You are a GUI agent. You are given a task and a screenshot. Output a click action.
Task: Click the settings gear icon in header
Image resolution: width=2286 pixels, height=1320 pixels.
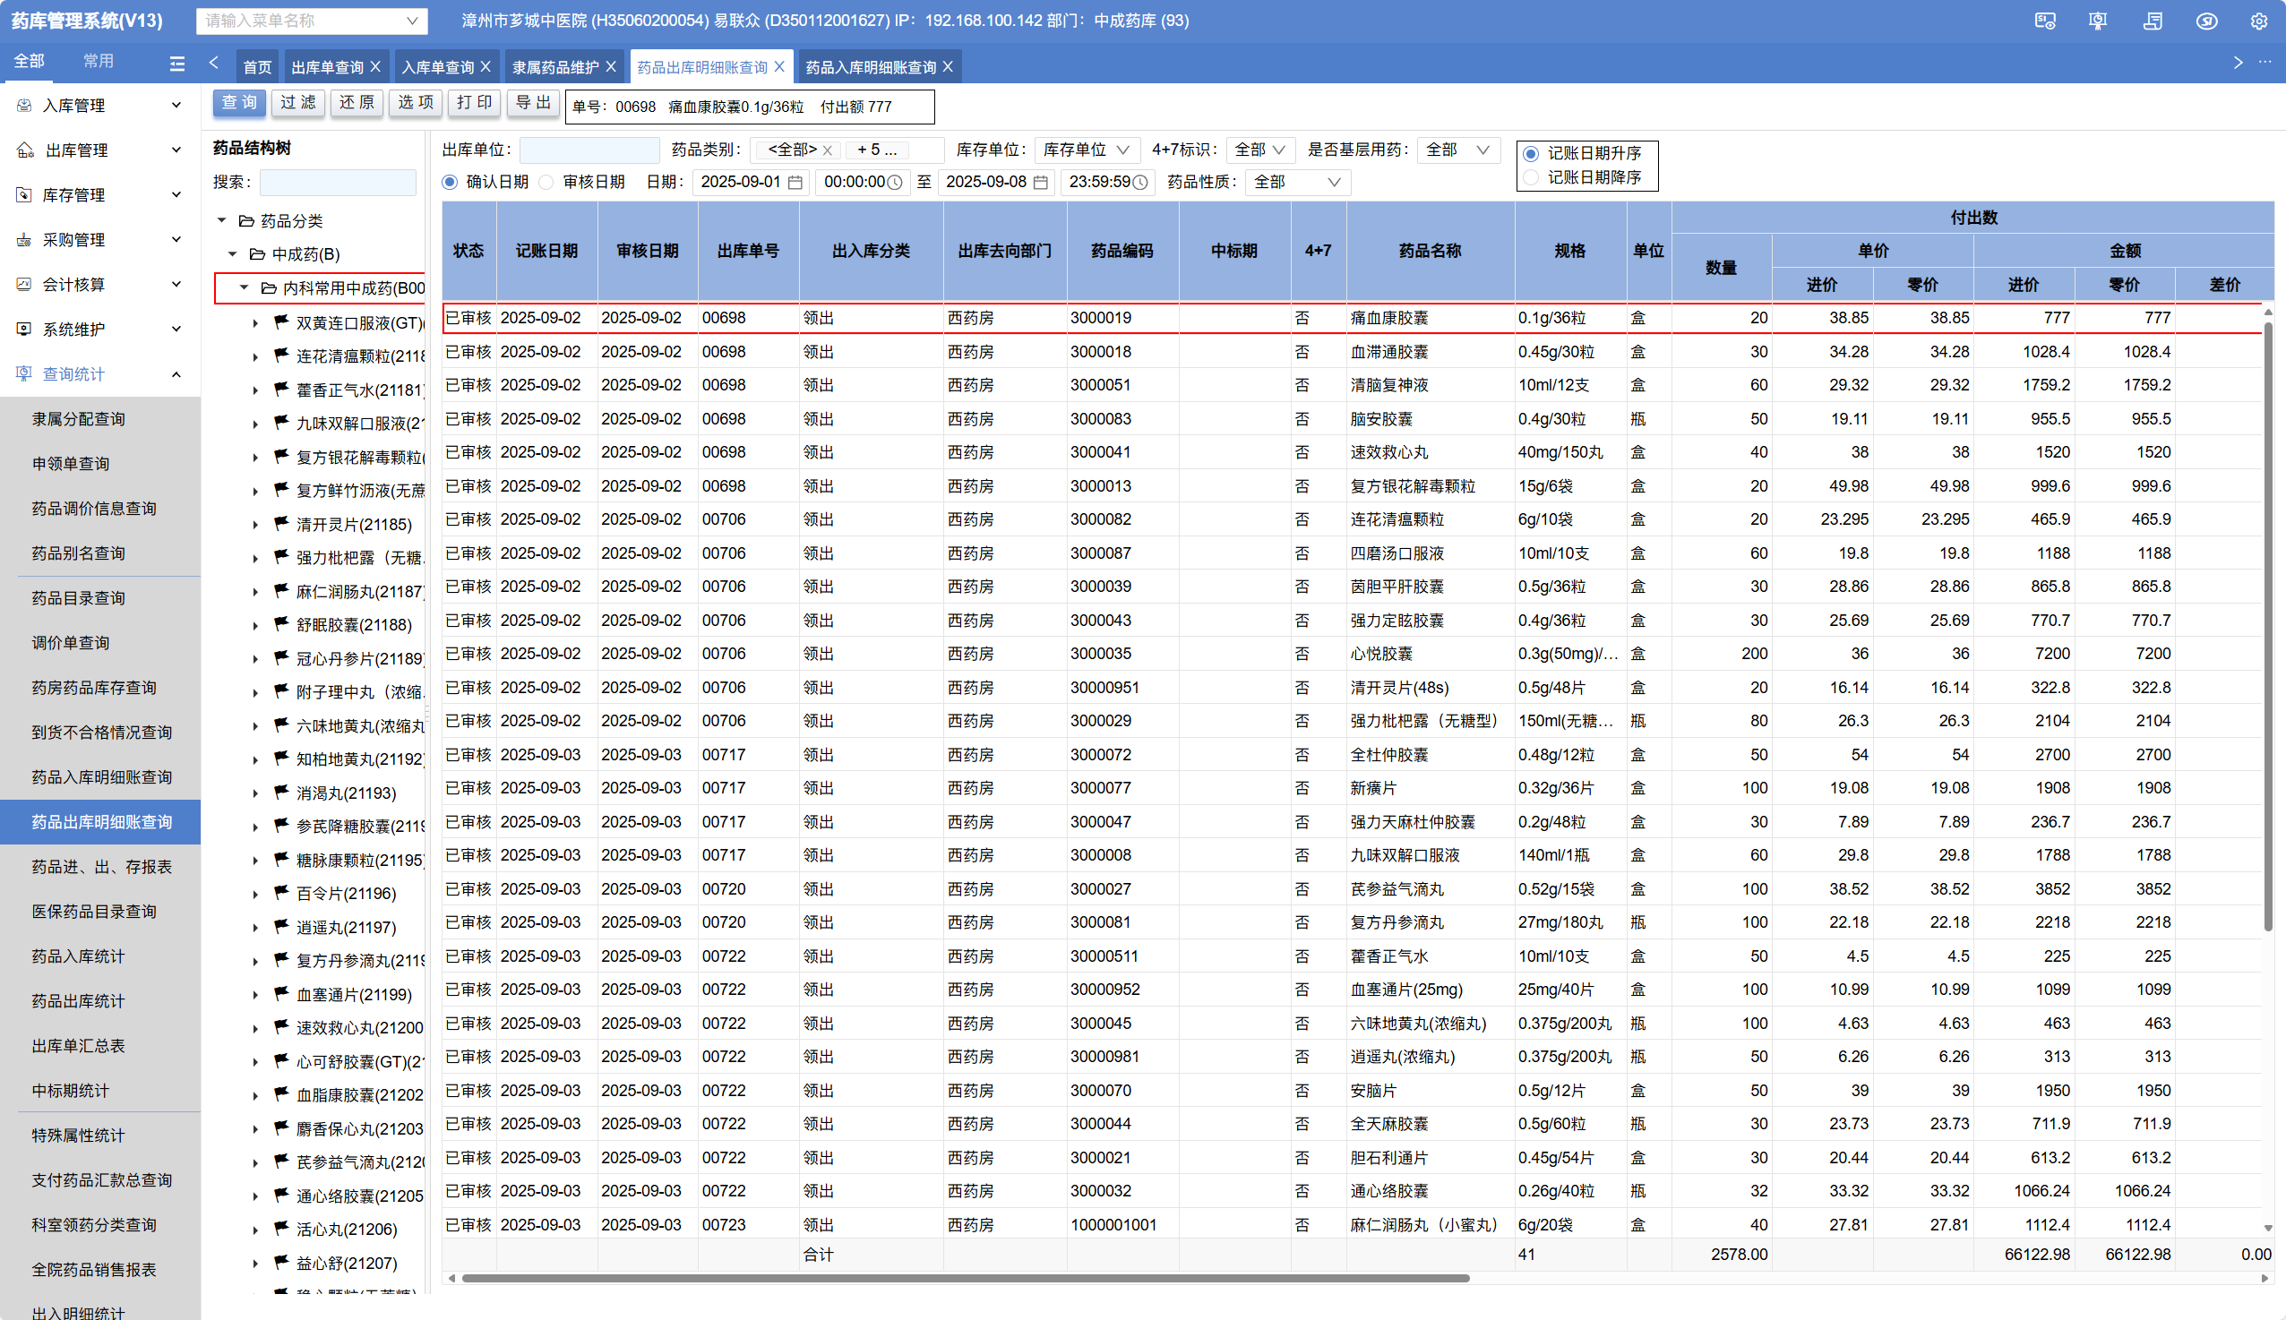[2258, 21]
